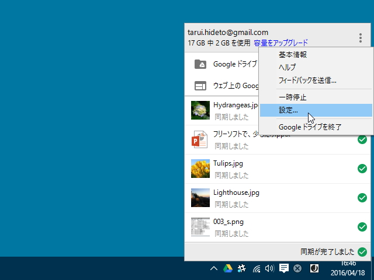Screen dimensions: 374x280
Task: Click the J input method tray icon
Action: (314, 268)
